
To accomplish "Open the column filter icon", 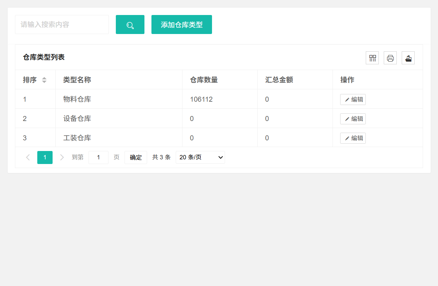I will (372, 58).
